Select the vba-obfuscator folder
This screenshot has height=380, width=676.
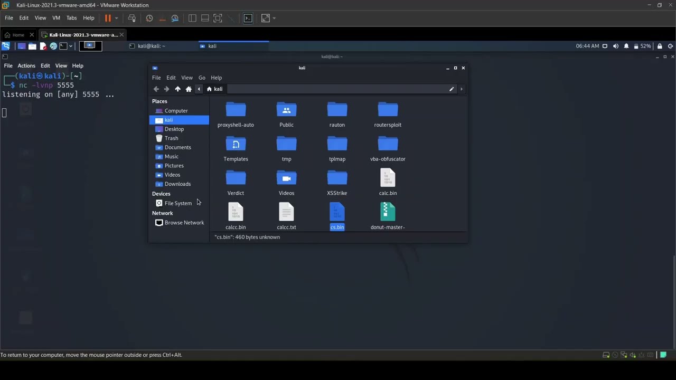388,149
